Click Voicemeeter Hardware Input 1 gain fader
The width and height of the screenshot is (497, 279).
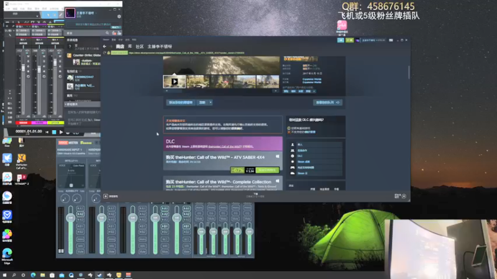pos(71,218)
